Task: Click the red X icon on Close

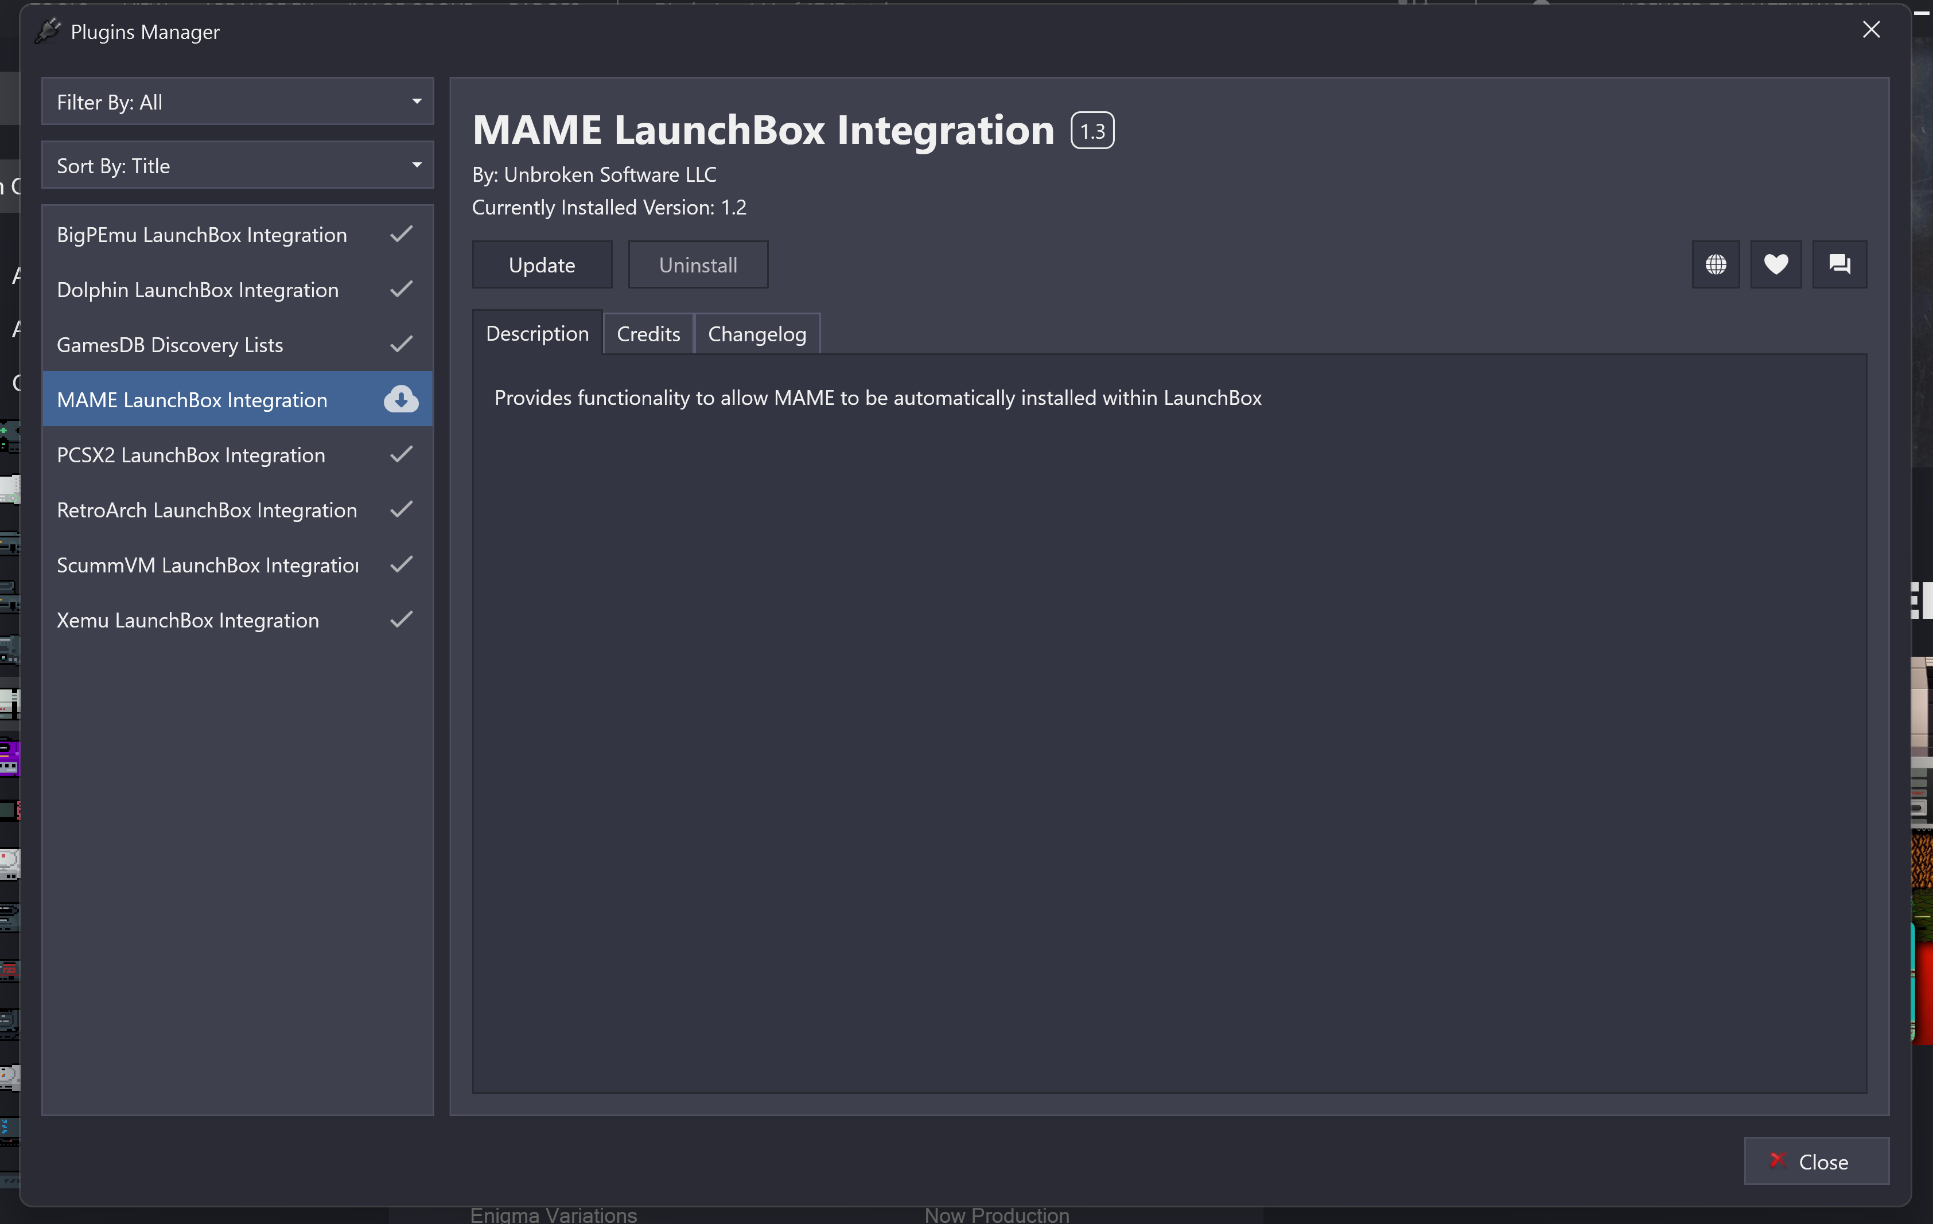Action: (x=1778, y=1160)
